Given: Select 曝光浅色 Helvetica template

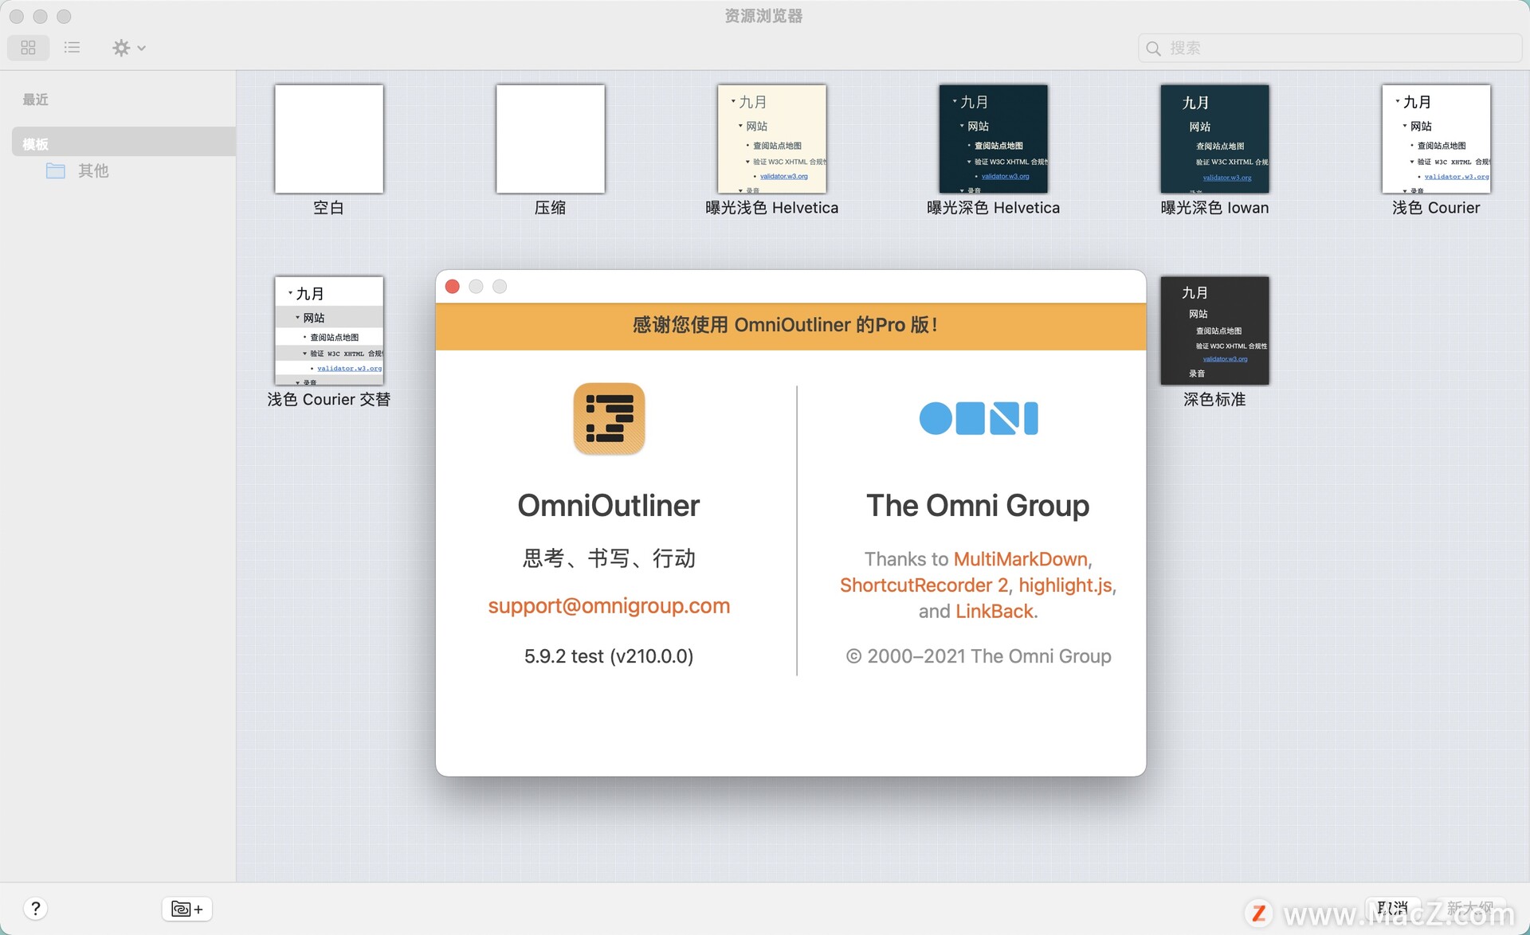Looking at the screenshot, I should click(x=772, y=139).
